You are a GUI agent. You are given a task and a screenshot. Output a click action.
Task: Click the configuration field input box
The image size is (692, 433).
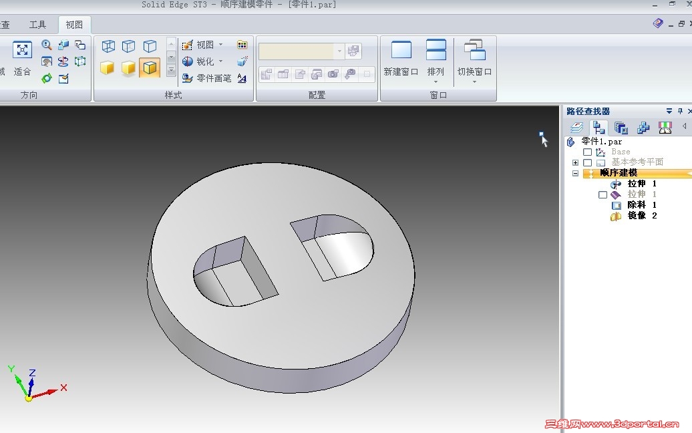point(296,51)
